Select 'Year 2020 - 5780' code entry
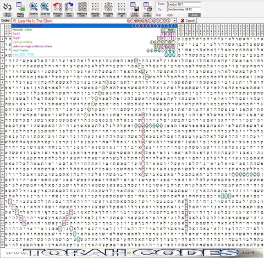 coord(94,55)
